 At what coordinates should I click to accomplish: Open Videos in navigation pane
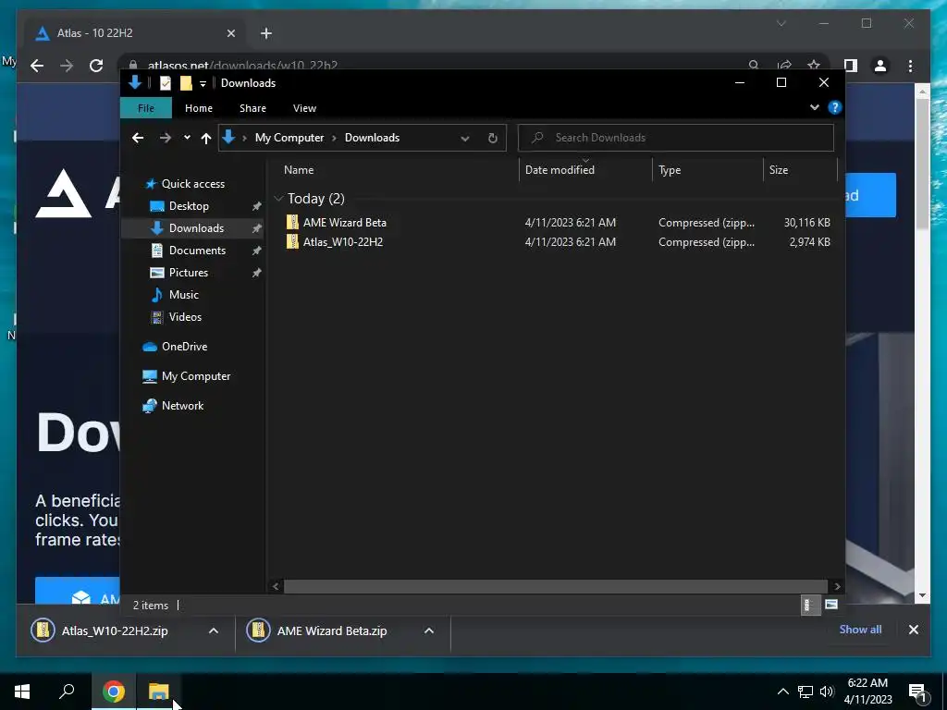coord(185,317)
